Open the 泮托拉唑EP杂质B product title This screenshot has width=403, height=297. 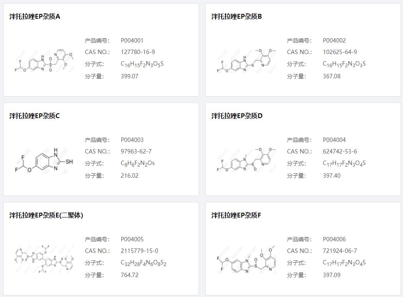click(237, 17)
